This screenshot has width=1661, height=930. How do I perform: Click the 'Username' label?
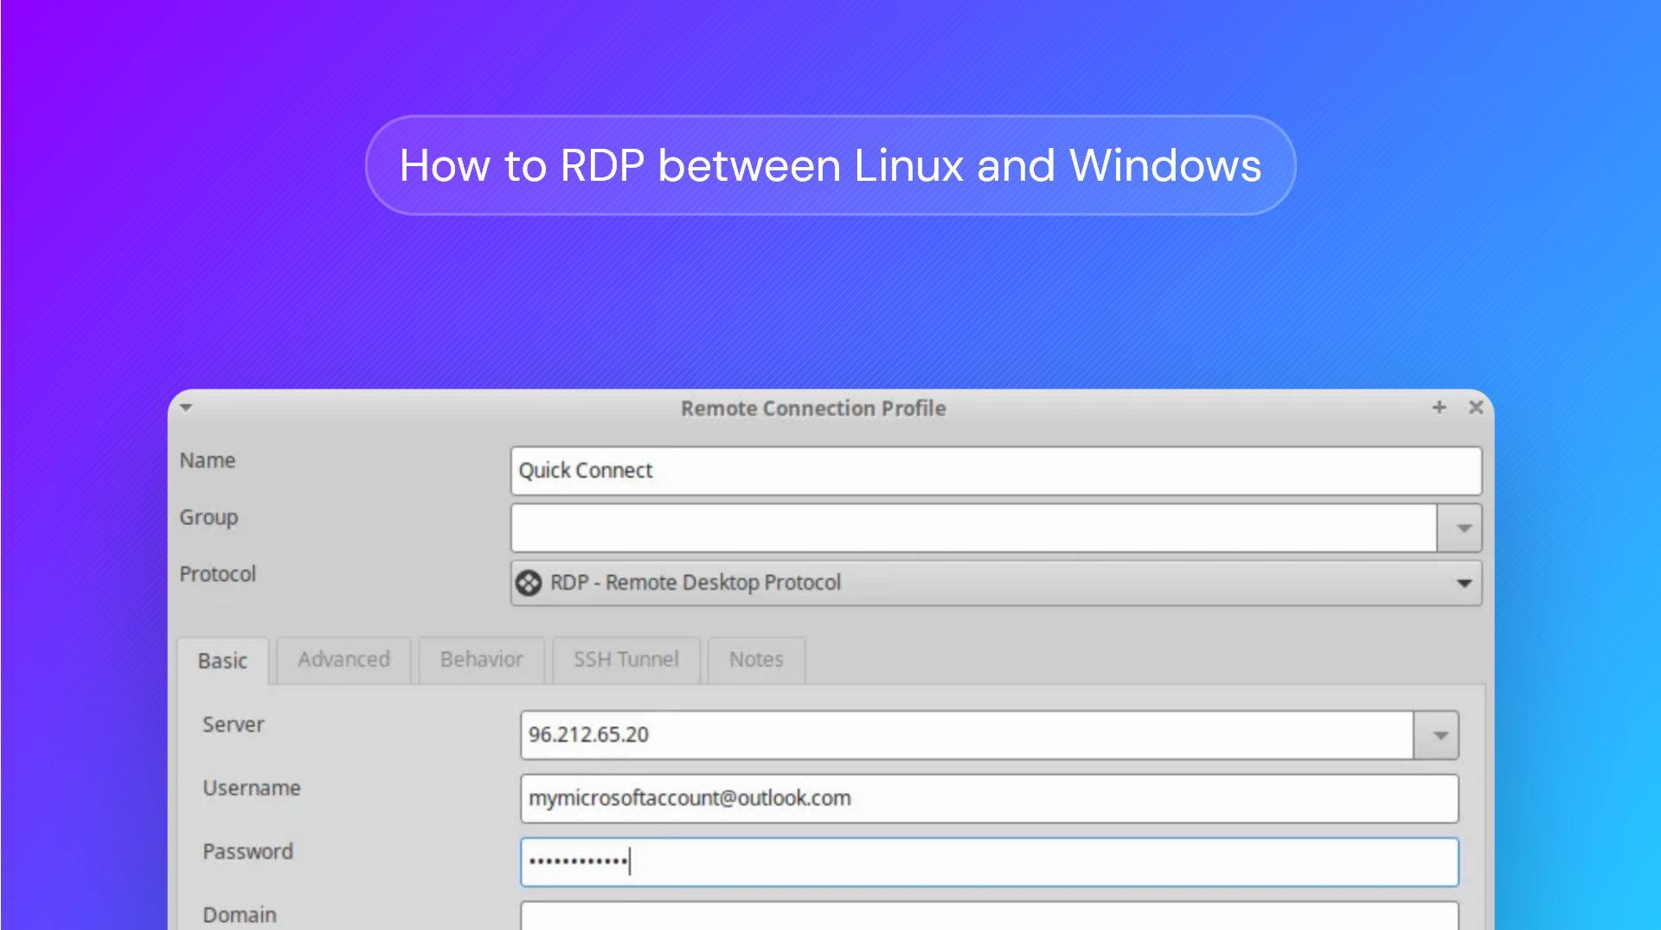252,788
